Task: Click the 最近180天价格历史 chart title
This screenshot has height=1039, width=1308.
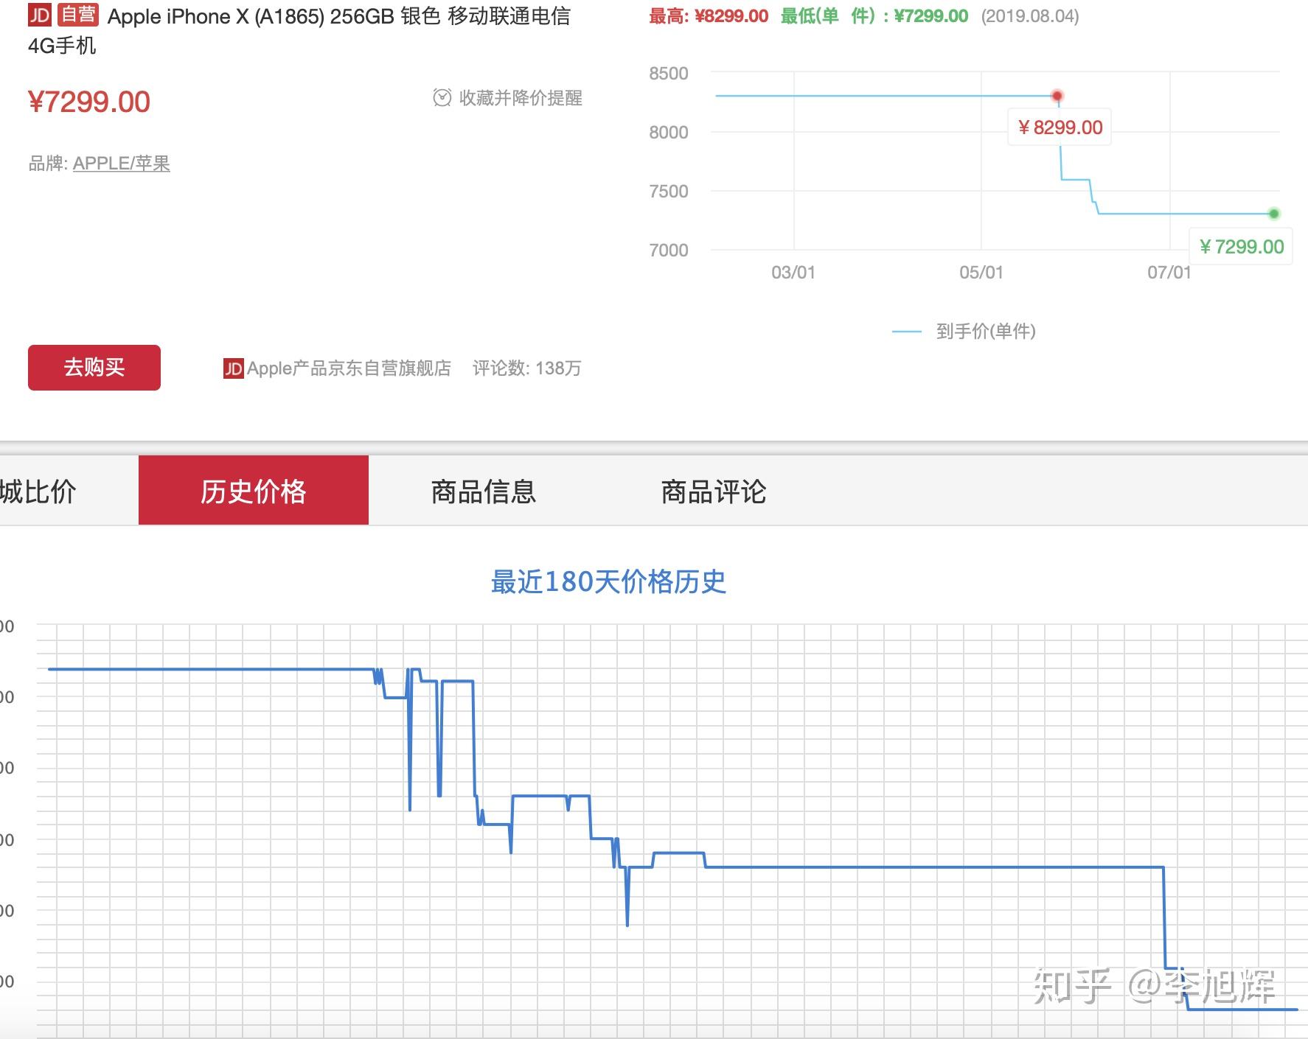Action: click(x=608, y=581)
